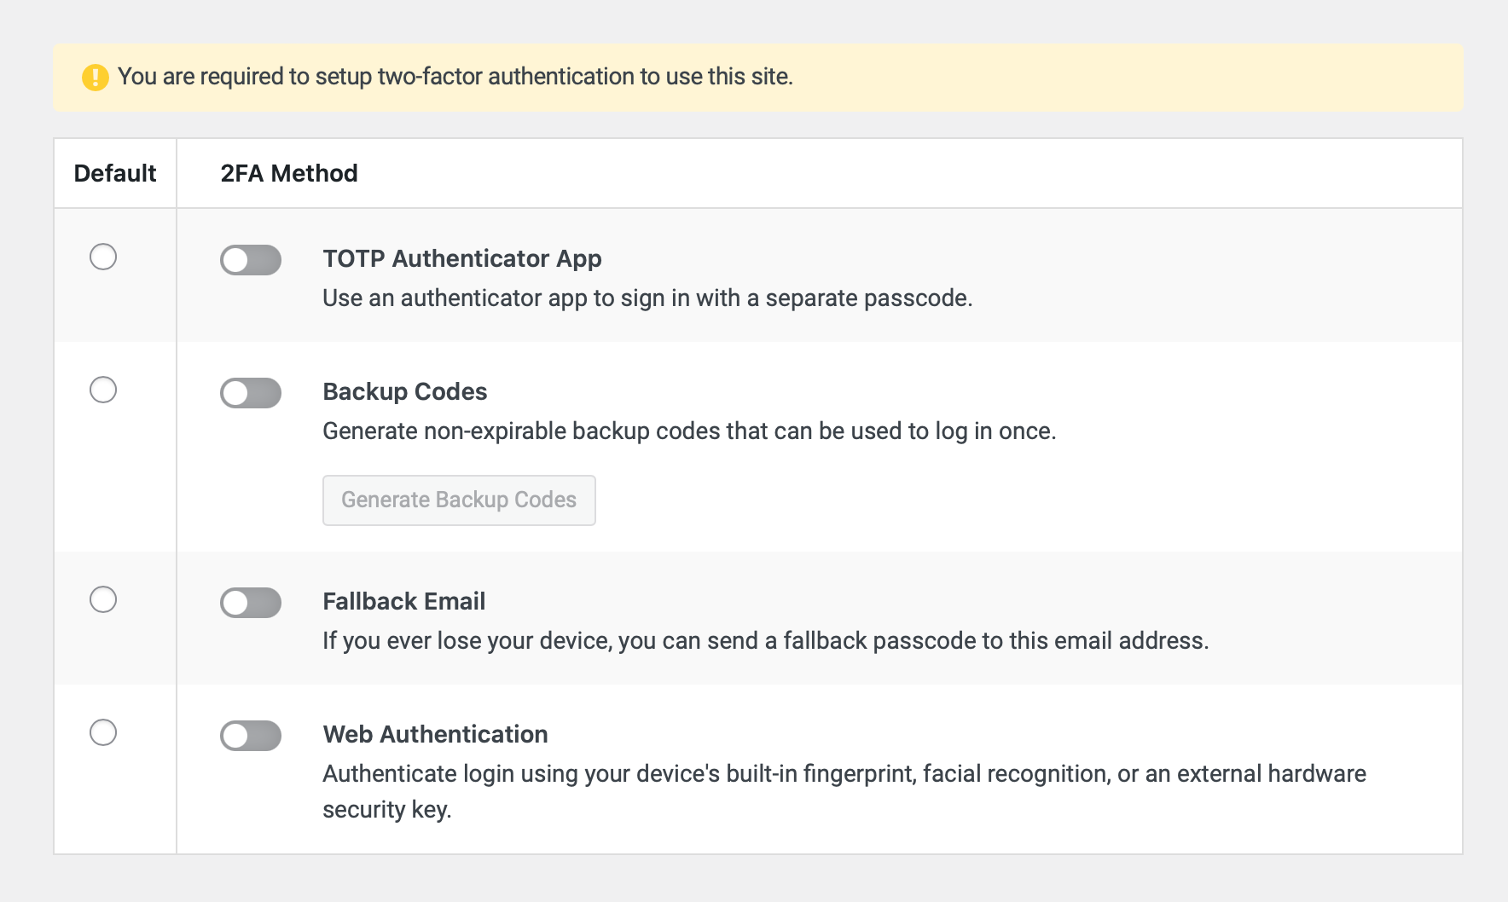
Task: Click the two-factor required notice text
Action: pos(455,77)
